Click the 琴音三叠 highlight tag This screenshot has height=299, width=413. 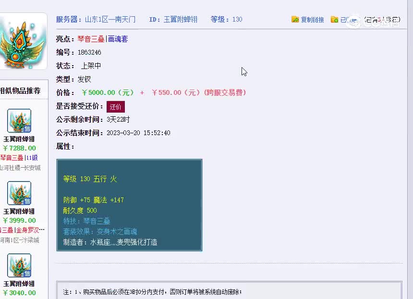click(x=91, y=39)
